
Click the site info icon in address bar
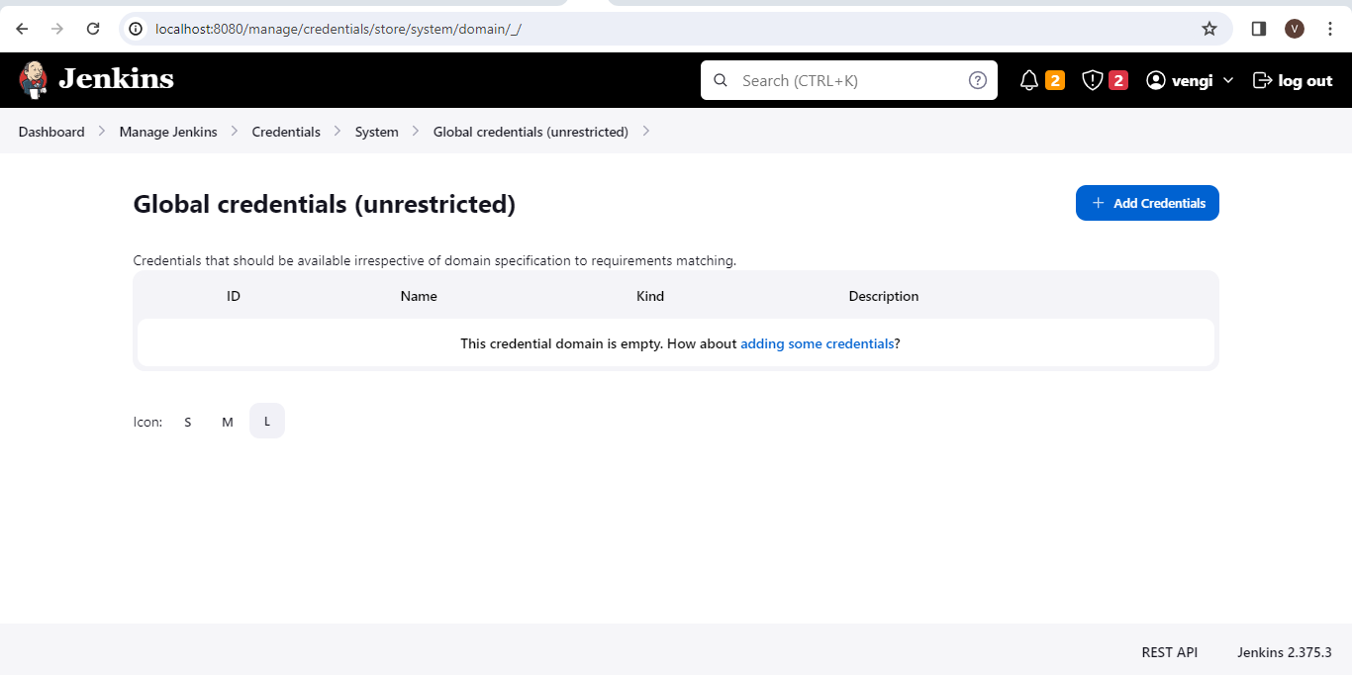[x=137, y=29]
